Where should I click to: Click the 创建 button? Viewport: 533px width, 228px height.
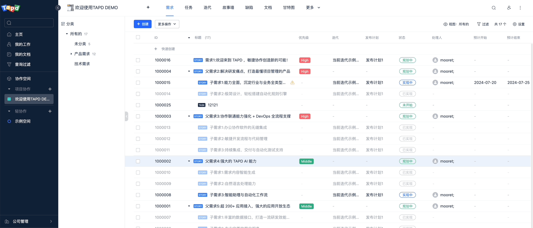(x=143, y=24)
